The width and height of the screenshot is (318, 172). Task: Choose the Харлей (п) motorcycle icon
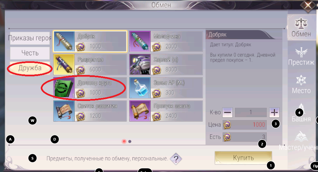coord(140,65)
